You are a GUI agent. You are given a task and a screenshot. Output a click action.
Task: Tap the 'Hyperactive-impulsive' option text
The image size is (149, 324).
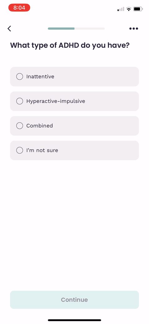click(x=56, y=101)
